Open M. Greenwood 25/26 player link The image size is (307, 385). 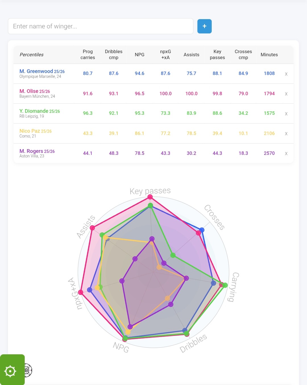(x=42, y=71)
